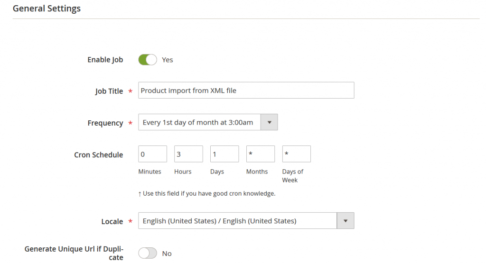Viewport: 486px width, 263px height.
Task: Click the Frequency dropdown arrow icon
Action: pos(269,122)
